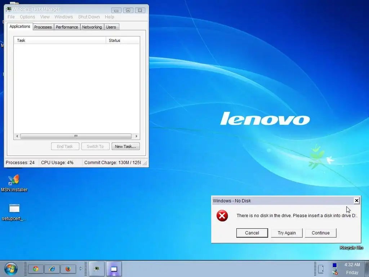Screen dimensions: 369x277
Task: Click Continue in the No Disk dialog
Action: click(x=320, y=233)
